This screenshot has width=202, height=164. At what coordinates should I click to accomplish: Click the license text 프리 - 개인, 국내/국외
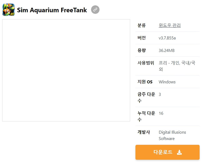(177, 66)
